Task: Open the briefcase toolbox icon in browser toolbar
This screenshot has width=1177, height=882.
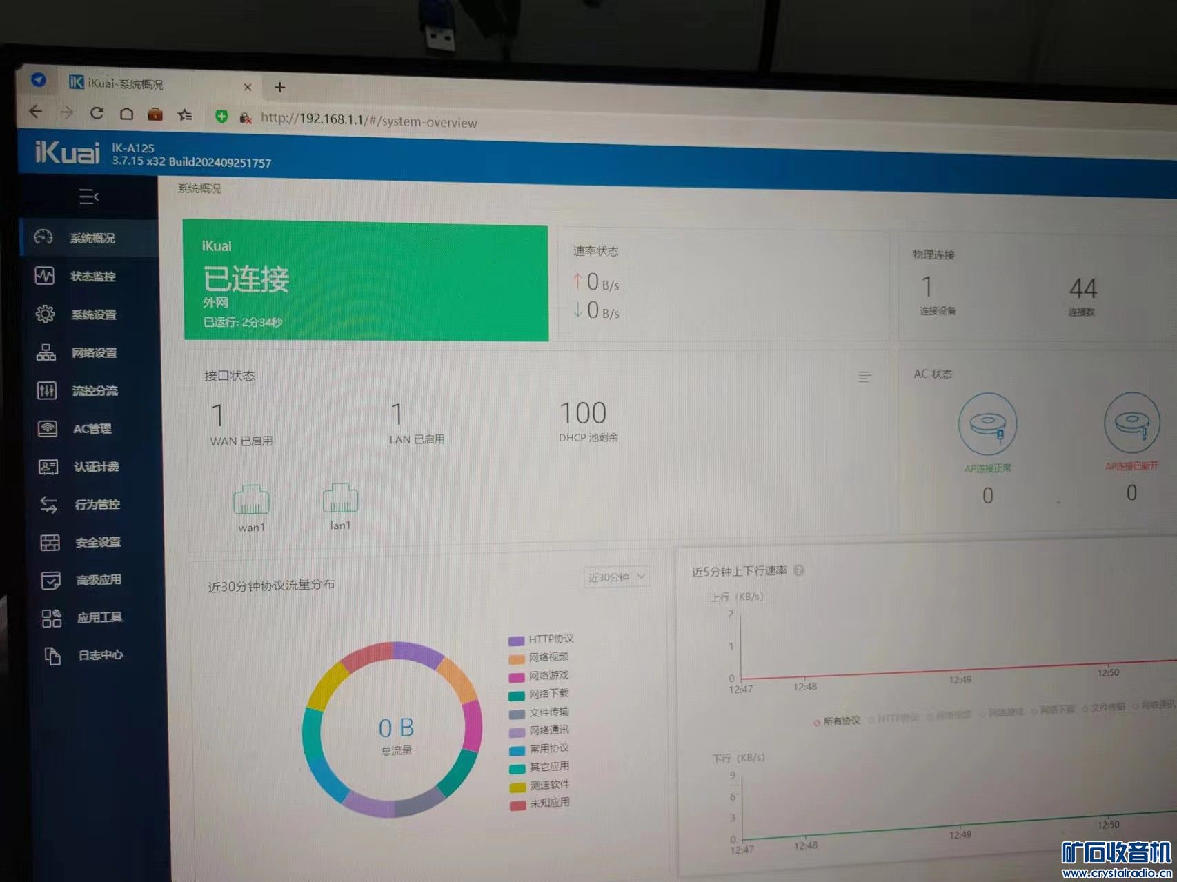Action: tap(155, 114)
